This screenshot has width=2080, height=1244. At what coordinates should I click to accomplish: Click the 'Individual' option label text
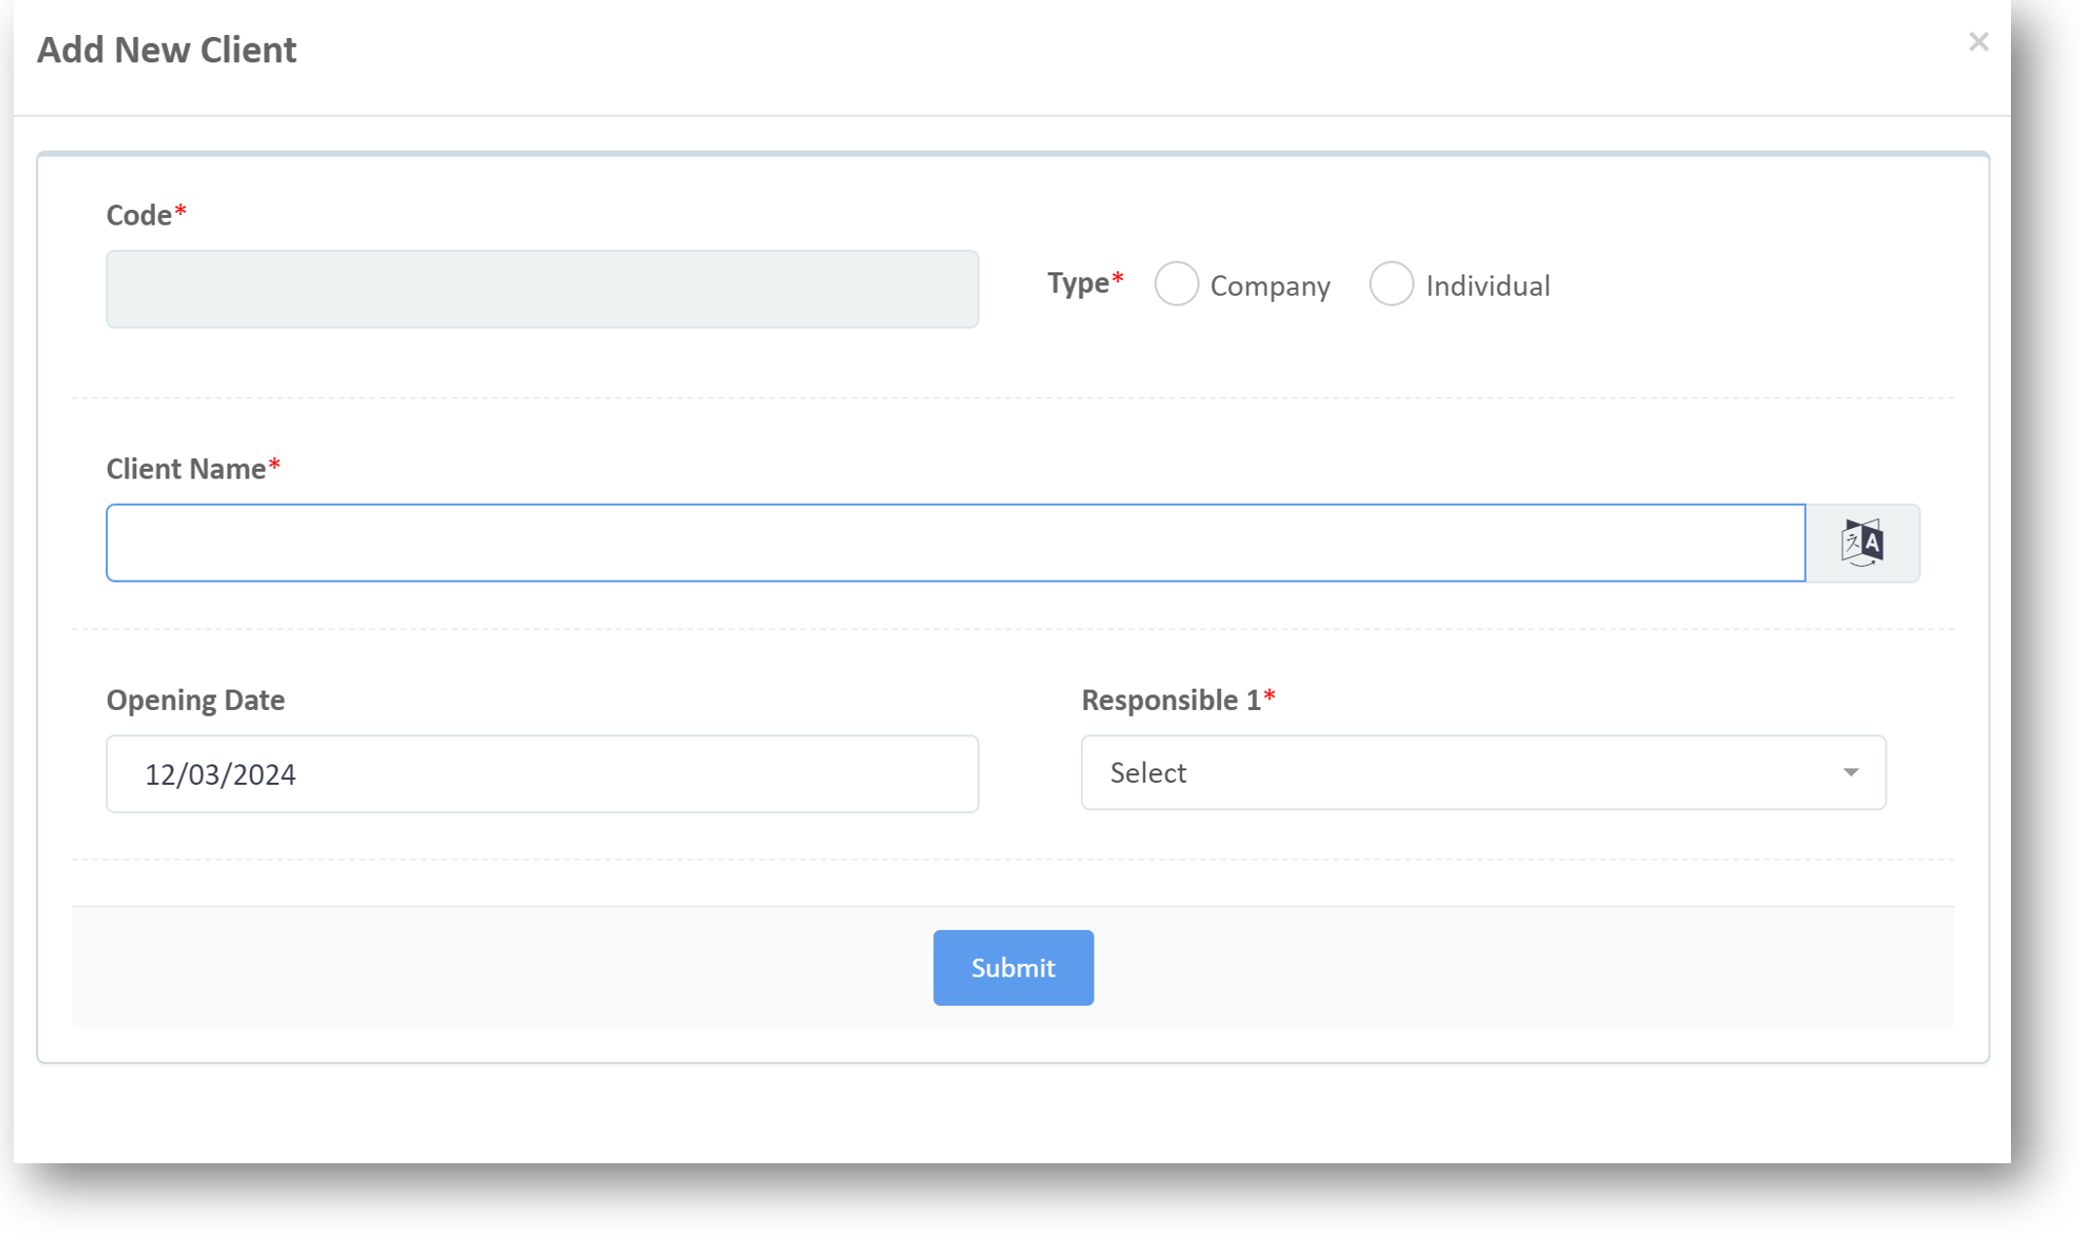point(1488,286)
